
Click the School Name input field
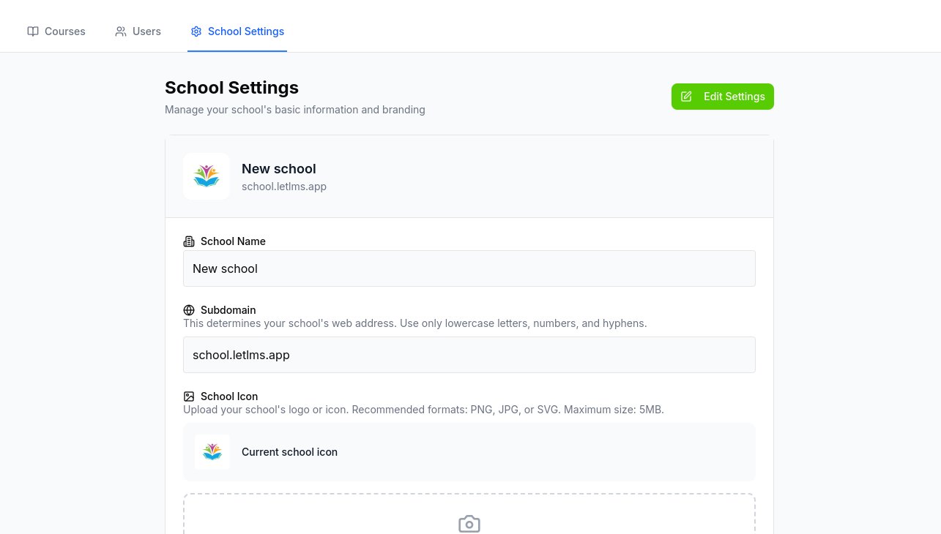[469, 268]
